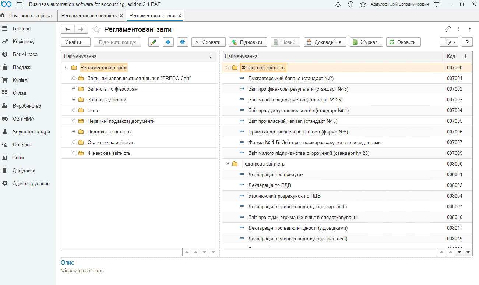Screen dimensions: 479x285
Task: Sort by left Найменування column header
Action: [139, 56]
